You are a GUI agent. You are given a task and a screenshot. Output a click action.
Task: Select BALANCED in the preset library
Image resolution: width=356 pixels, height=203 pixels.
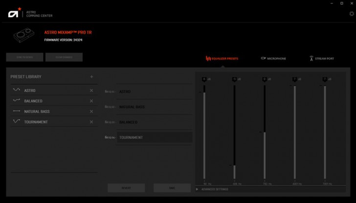click(54, 101)
